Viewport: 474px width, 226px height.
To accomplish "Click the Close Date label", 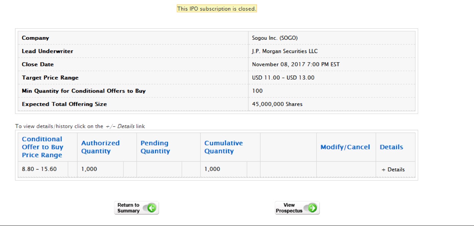I will point(38,64).
